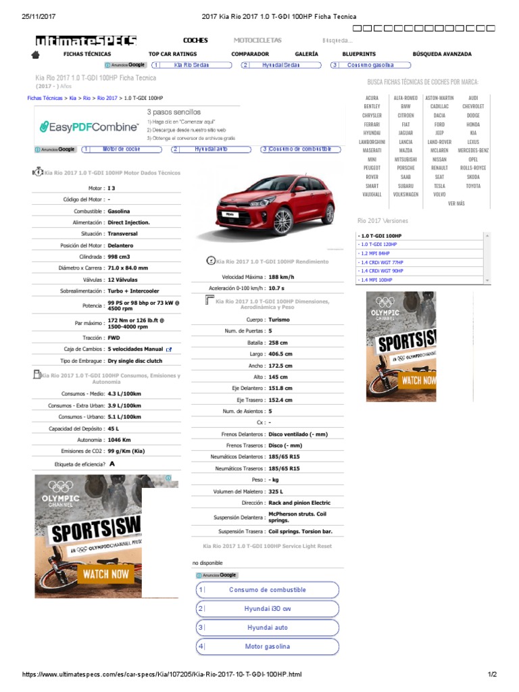This screenshot has width=519, height=692.
Task: Click the PORSCHE brand link
Action: (x=405, y=168)
